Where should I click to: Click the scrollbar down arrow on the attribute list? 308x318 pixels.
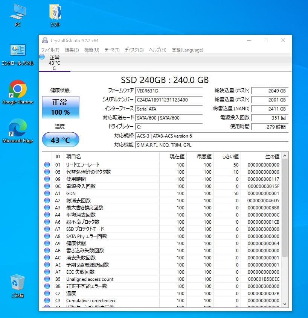coord(285,303)
